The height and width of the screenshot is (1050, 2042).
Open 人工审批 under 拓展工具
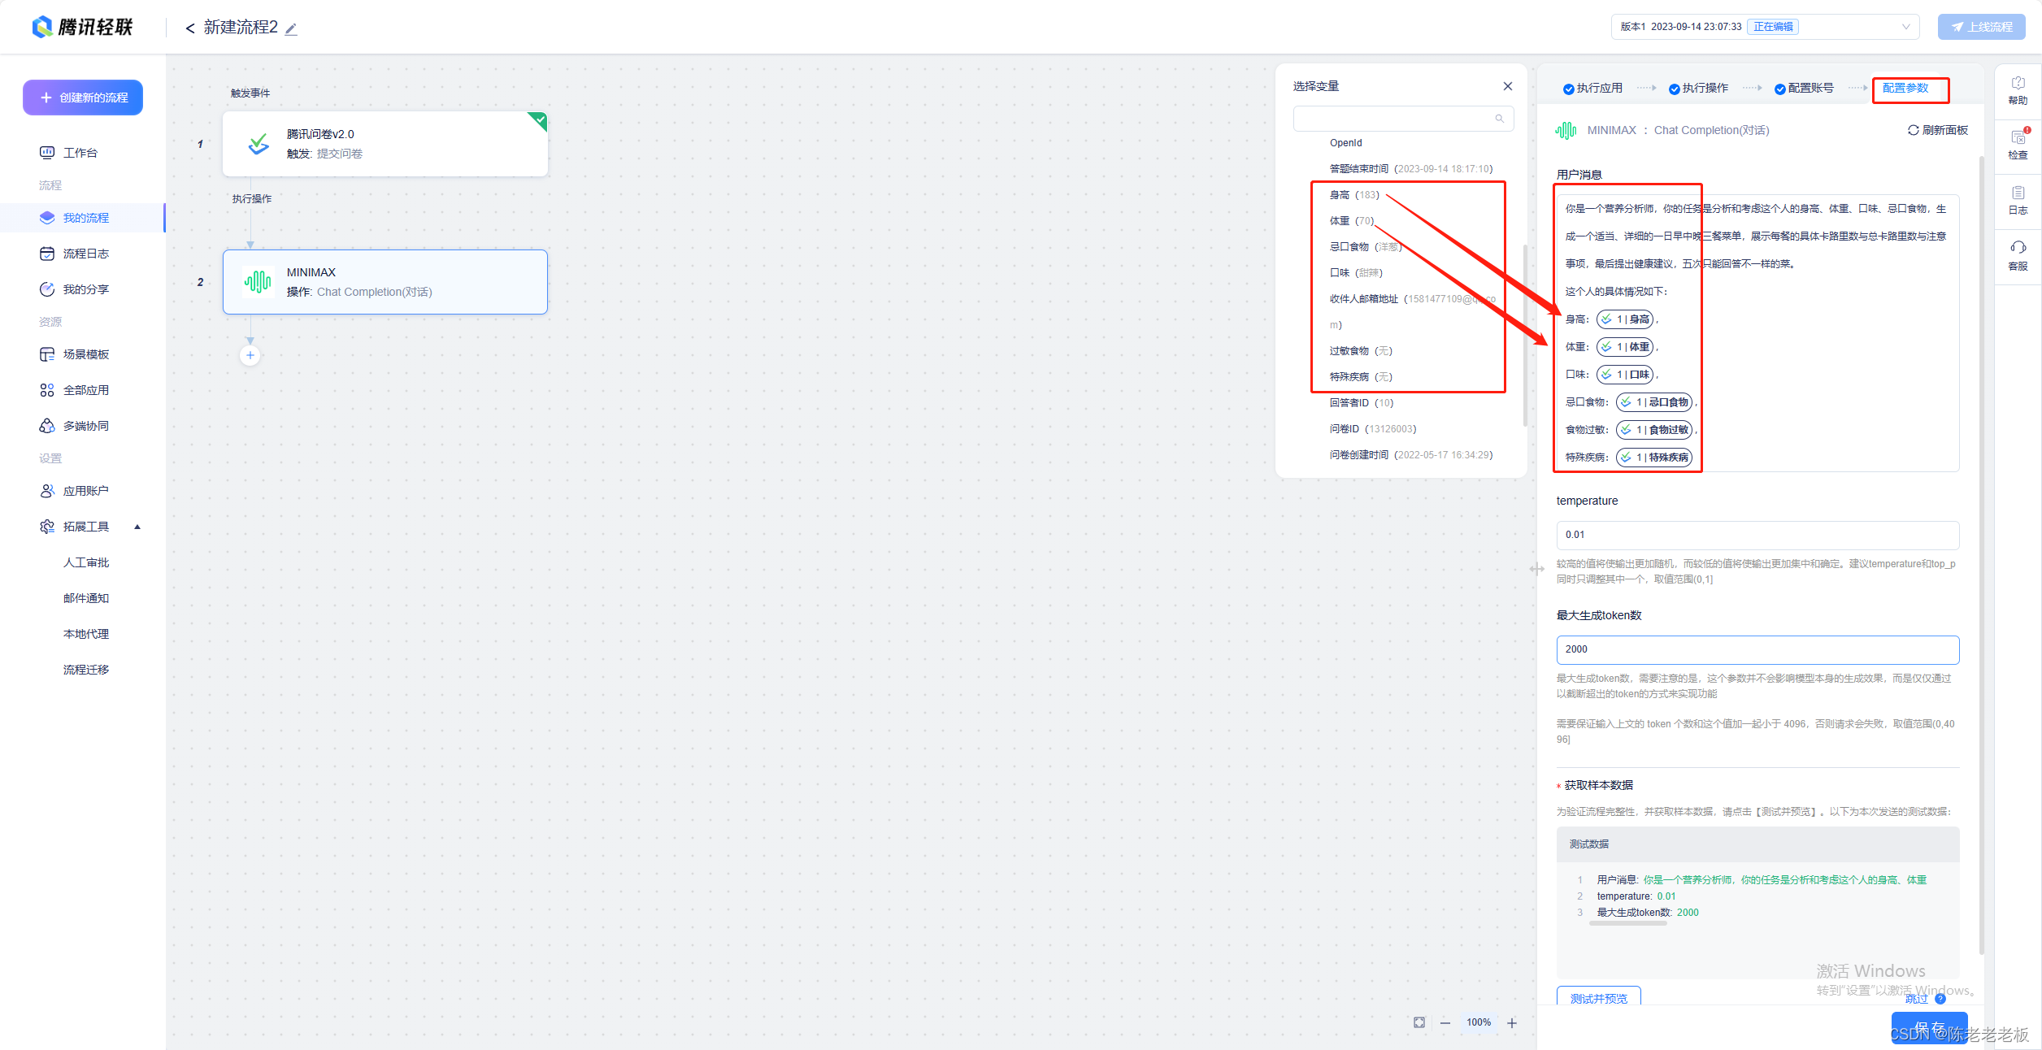point(86,562)
